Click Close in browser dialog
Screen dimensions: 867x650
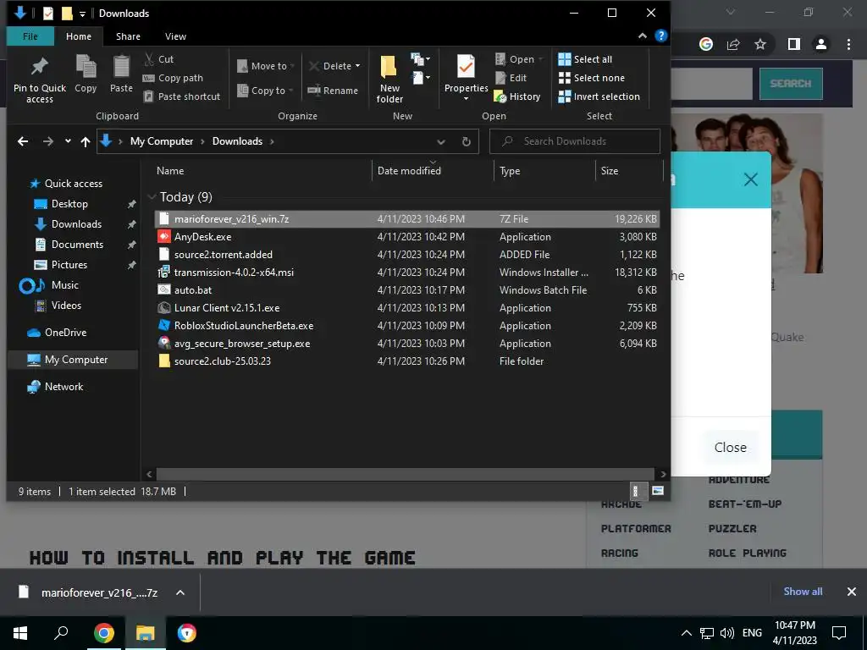point(730,447)
